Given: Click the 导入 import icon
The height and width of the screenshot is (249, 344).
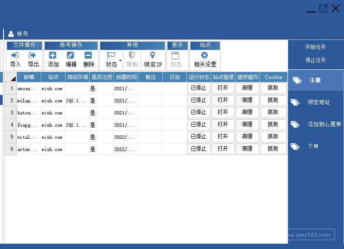Looking at the screenshot, I should [15, 55].
